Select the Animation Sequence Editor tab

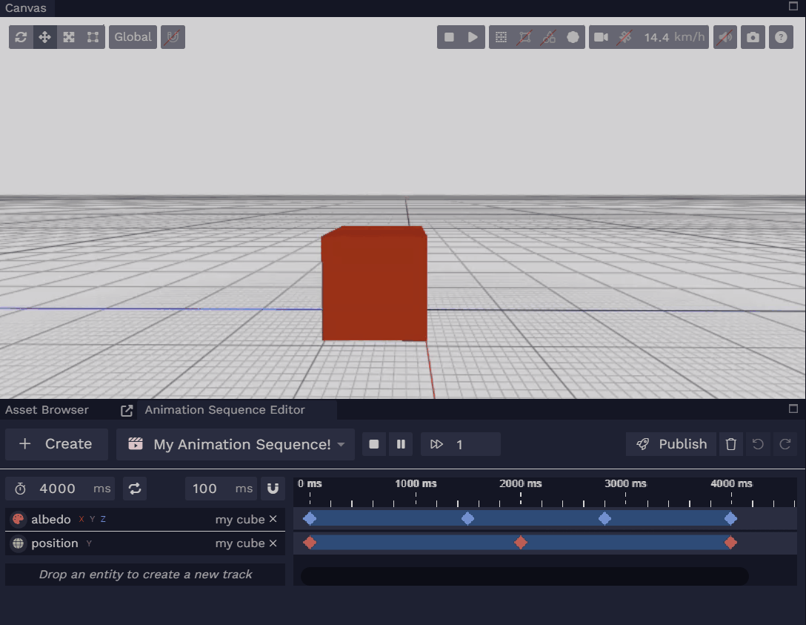click(x=224, y=410)
